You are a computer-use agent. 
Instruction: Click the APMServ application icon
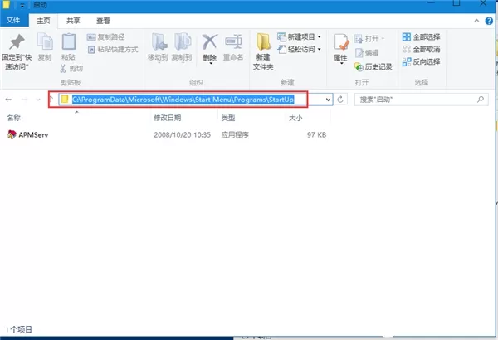[x=12, y=134]
